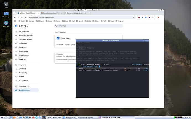The image size is (191, 119).
Task: Open the Weather bookmark folder
Action: 120,21
